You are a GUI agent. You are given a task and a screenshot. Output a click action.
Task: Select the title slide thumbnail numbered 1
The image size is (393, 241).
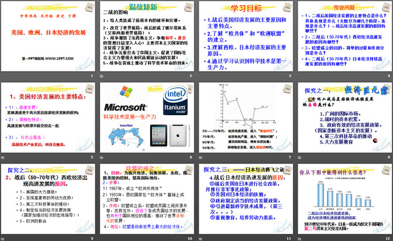click(x=48, y=36)
